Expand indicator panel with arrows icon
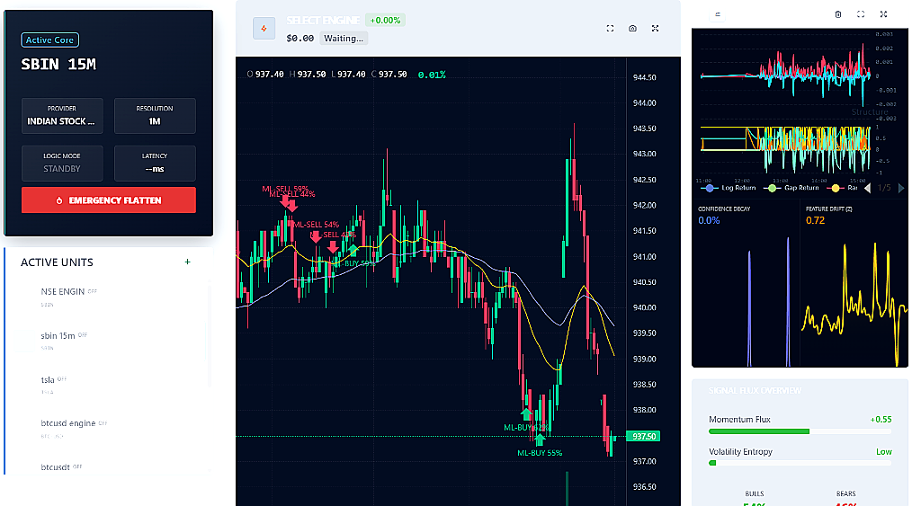The image size is (921, 506). (x=883, y=14)
